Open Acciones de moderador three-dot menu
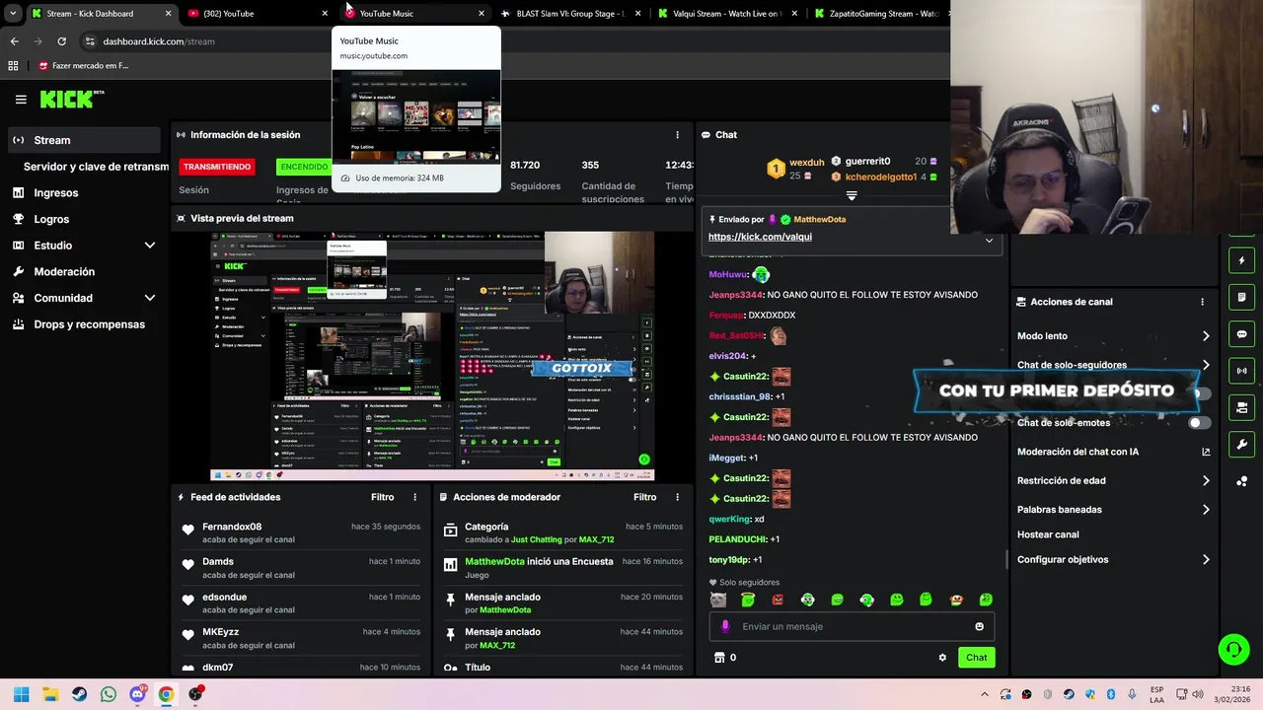Viewport: 1263px width, 710px height. click(x=677, y=497)
